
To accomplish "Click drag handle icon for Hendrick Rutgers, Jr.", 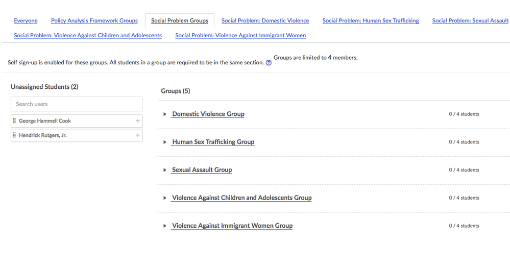I will (x=14, y=135).
